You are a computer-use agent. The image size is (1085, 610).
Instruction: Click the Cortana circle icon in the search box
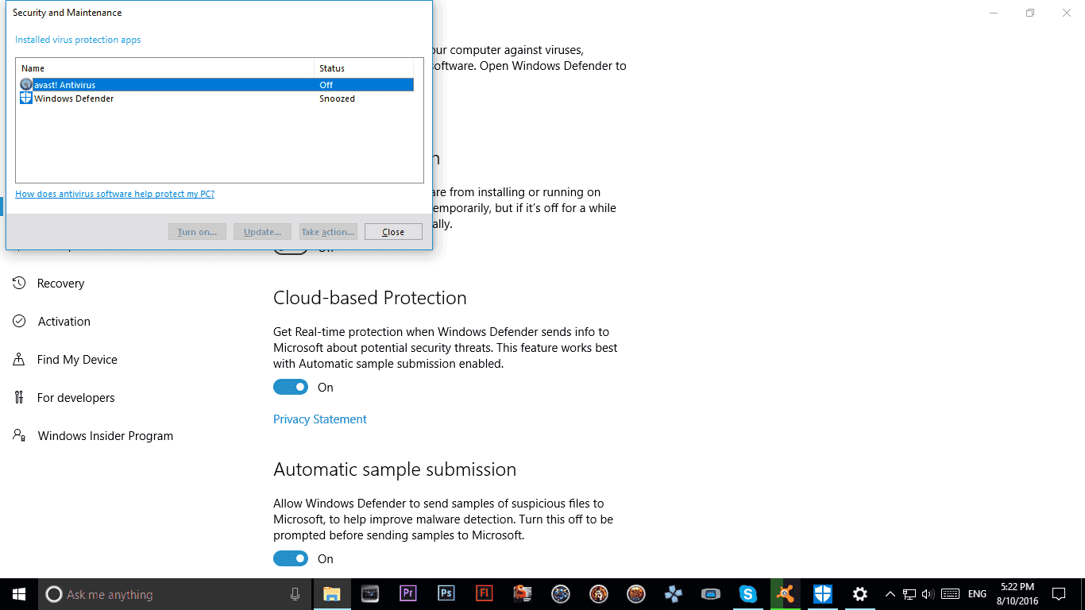pyautogui.click(x=54, y=594)
